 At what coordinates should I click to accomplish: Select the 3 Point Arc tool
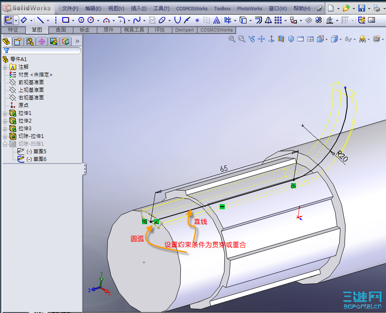[x=106, y=20]
